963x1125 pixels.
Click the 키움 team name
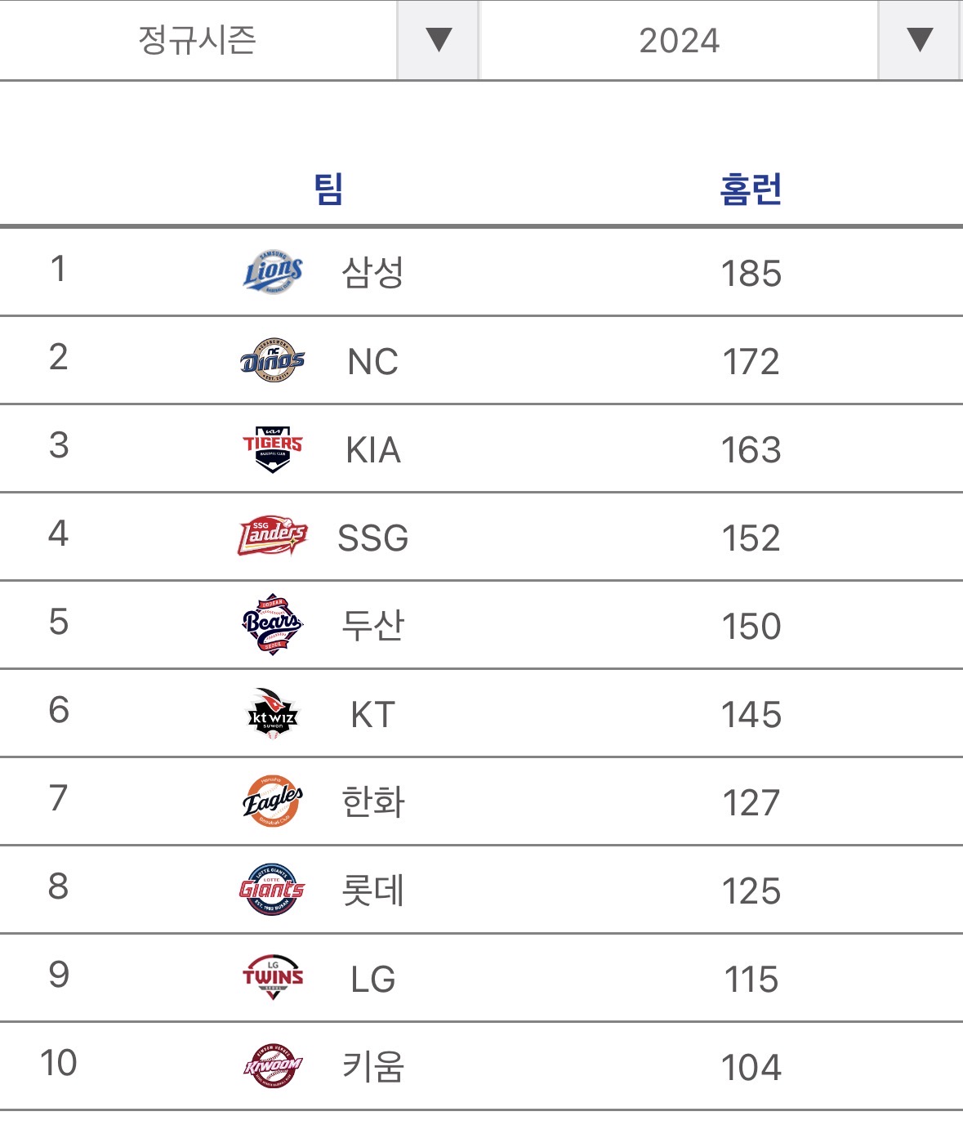click(x=372, y=1067)
